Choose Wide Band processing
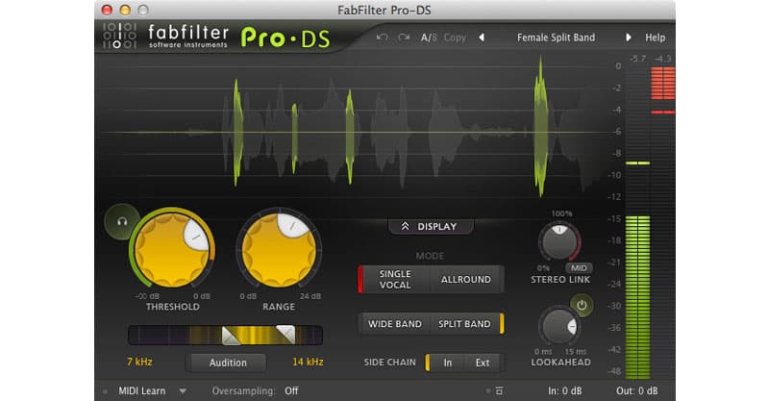The height and width of the screenshot is (401, 769). (x=395, y=324)
